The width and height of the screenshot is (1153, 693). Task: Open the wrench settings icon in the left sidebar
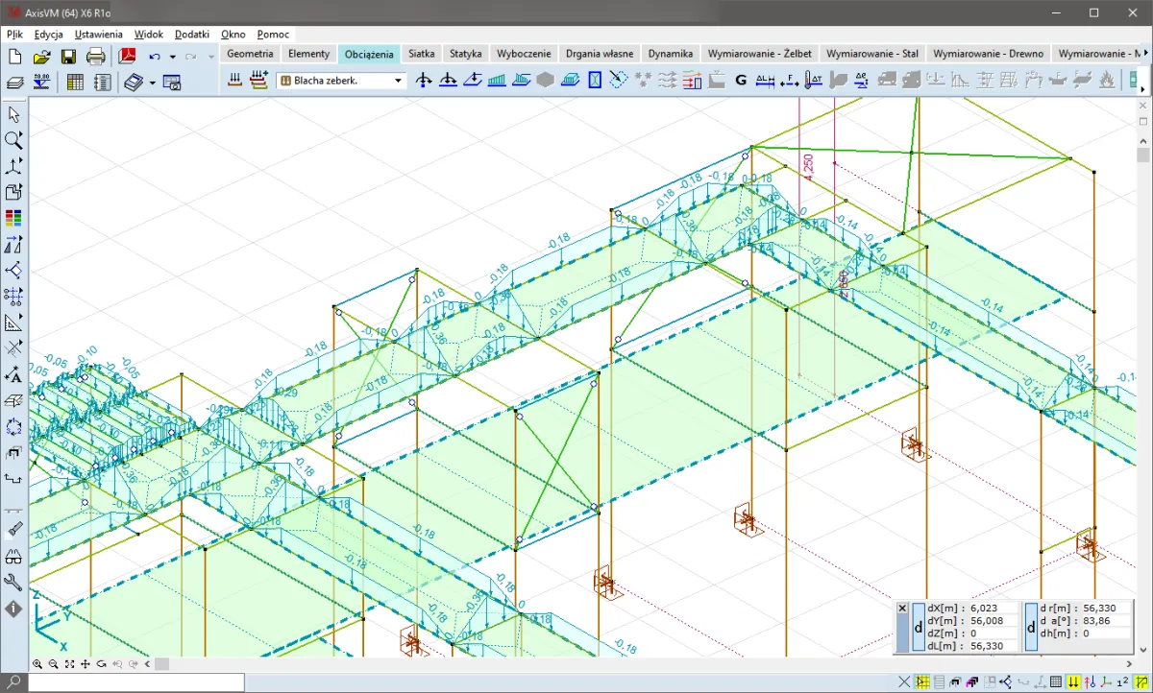coord(13,582)
